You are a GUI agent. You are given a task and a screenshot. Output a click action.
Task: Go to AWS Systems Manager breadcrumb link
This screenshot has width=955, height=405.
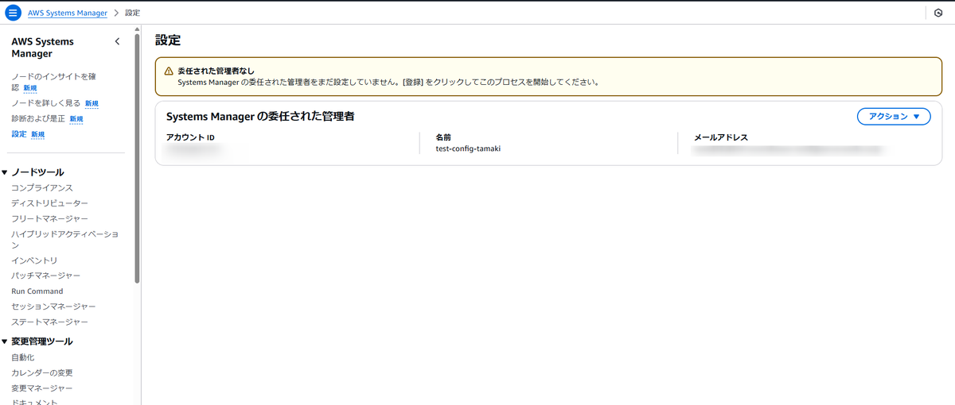click(68, 13)
